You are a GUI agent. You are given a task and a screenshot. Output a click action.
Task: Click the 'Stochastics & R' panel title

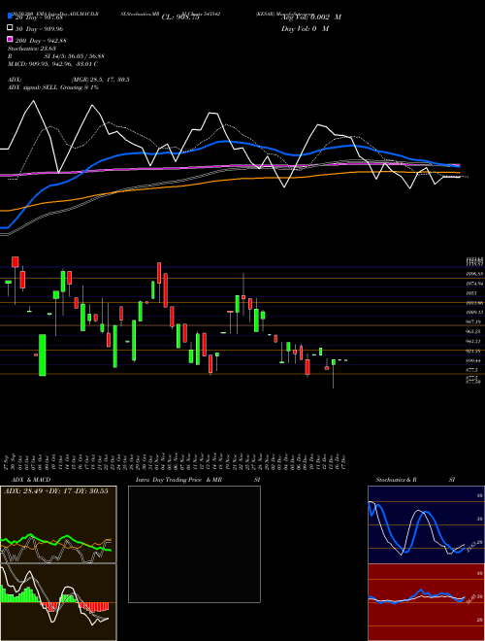396,480
